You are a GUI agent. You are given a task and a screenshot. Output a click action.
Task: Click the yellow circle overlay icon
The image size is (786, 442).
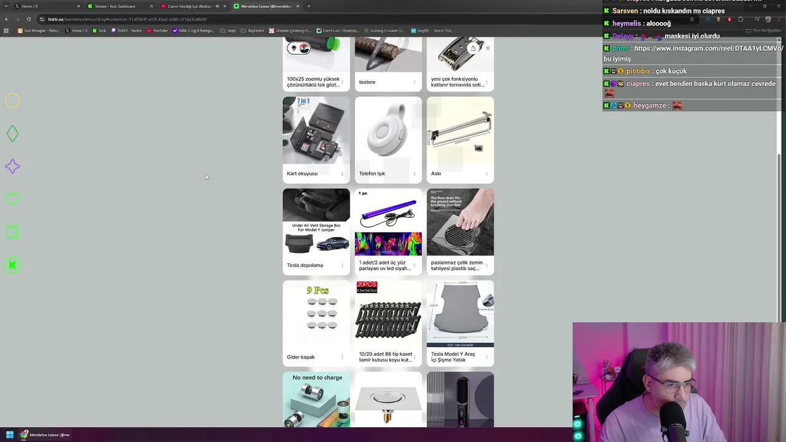(12, 101)
